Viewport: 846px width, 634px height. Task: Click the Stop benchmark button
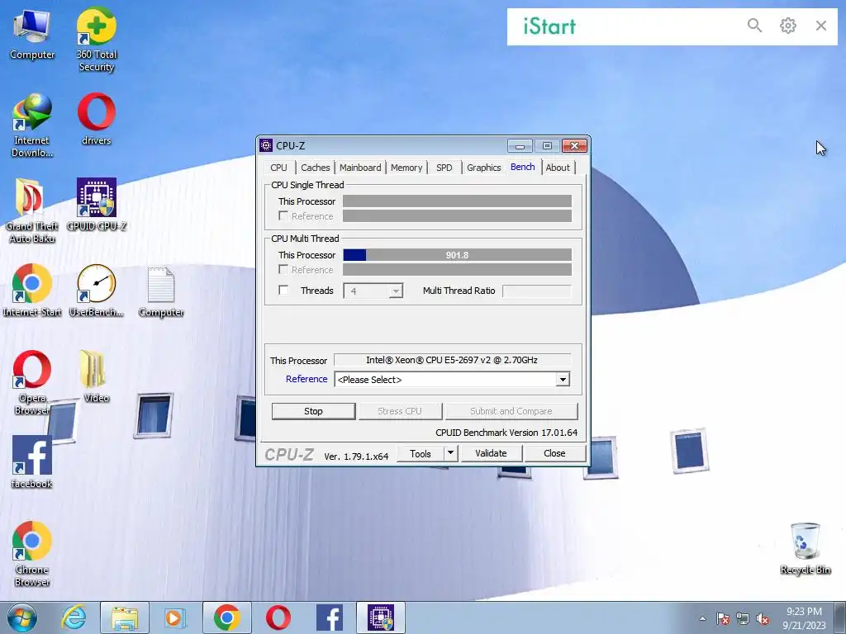click(313, 411)
